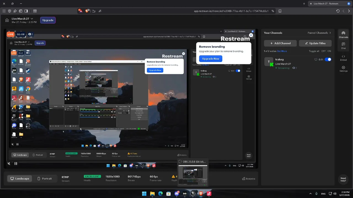Image resolution: width=353 pixels, height=198 pixels.
Task: Open the Get More channels link
Action: 282,51
